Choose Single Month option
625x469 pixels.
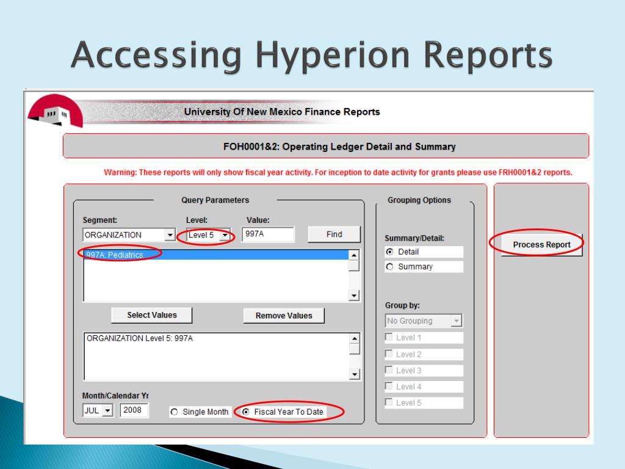pos(174,412)
